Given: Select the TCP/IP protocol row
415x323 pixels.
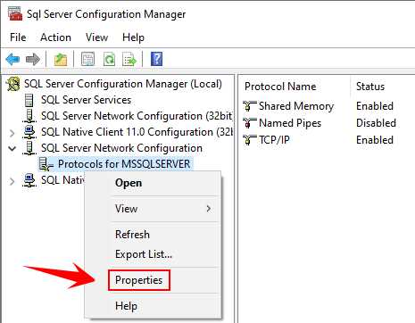Looking at the screenshot, I should coord(274,140).
